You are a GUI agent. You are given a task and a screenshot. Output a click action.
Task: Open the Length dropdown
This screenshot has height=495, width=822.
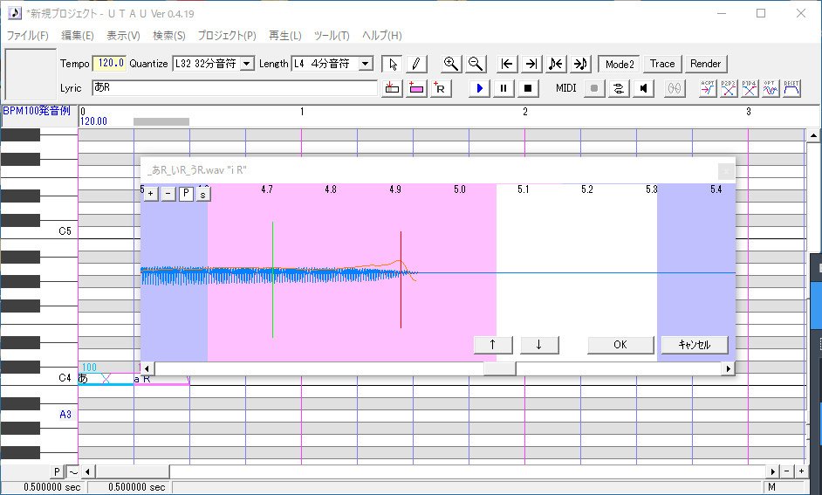click(x=366, y=64)
